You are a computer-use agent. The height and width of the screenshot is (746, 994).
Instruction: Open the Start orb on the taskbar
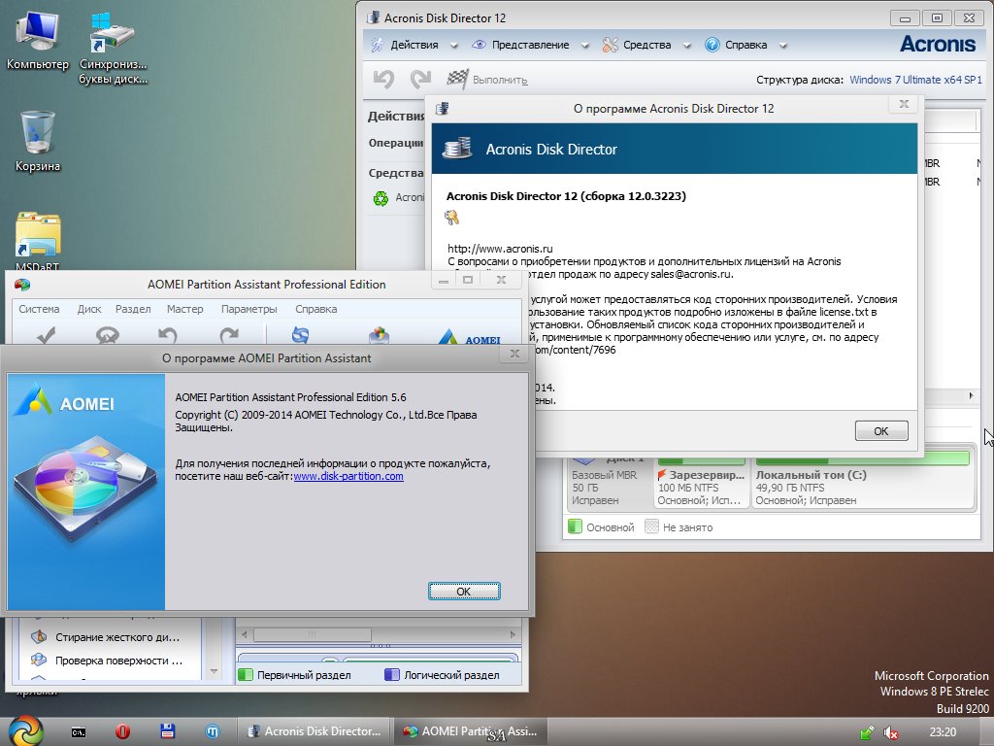25,730
